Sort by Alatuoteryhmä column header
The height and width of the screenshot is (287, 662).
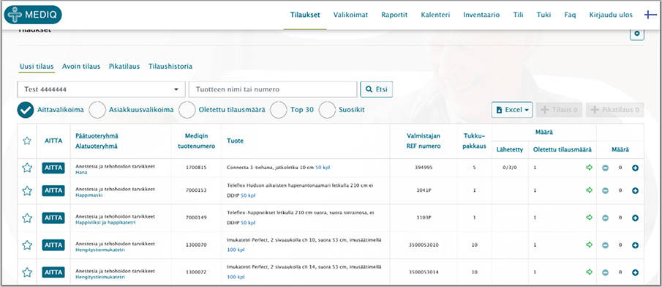point(97,146)
